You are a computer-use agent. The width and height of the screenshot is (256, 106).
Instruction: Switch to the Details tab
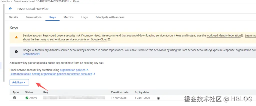point(13,17)
